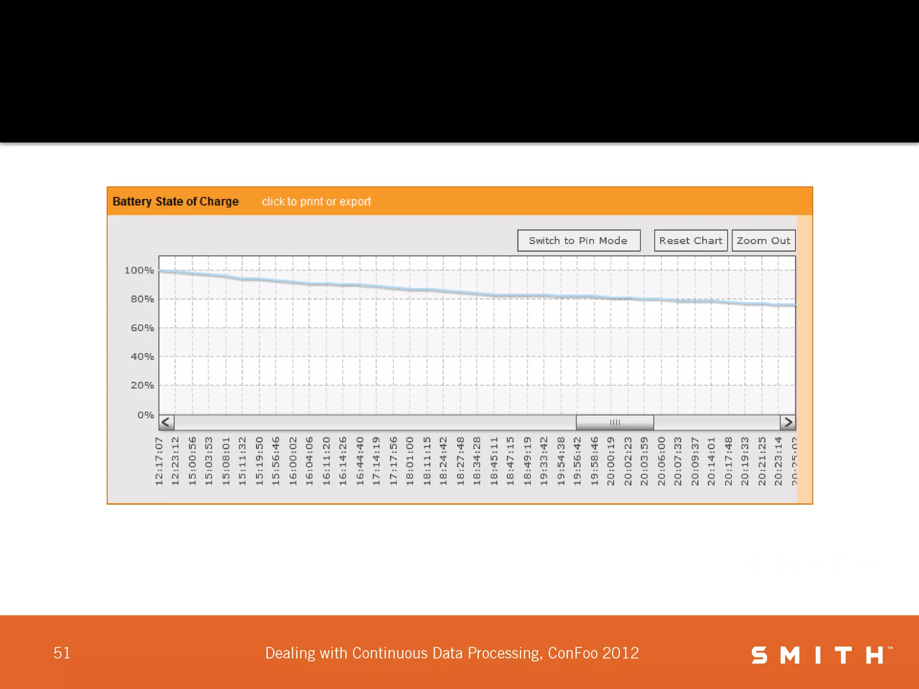Click scrollbar track left of the thumb
The width and height of the screenshot is (919, 689).
pos(375,422)
